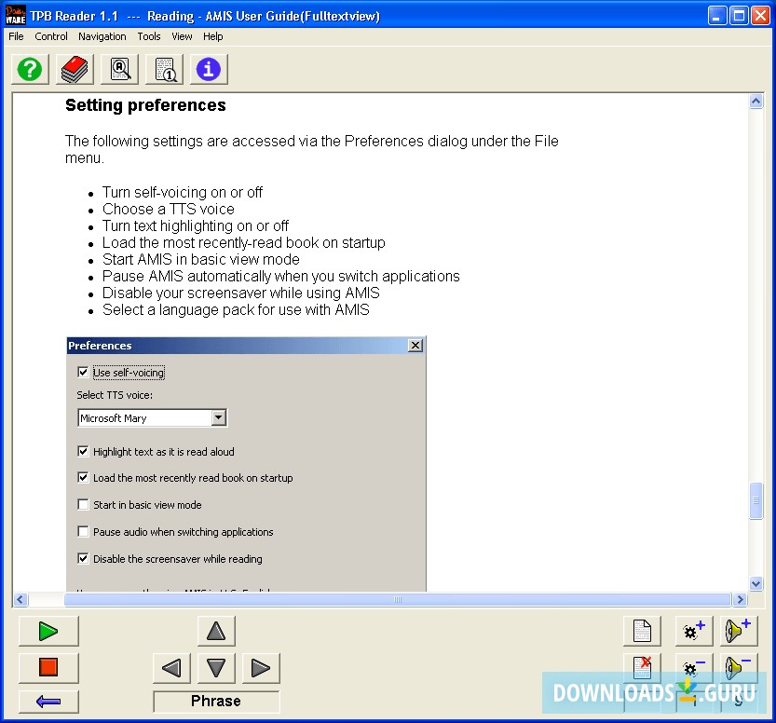Click the bookshelf icon to open books
This screenshot has width=776, height=723.
click(74, 69)
